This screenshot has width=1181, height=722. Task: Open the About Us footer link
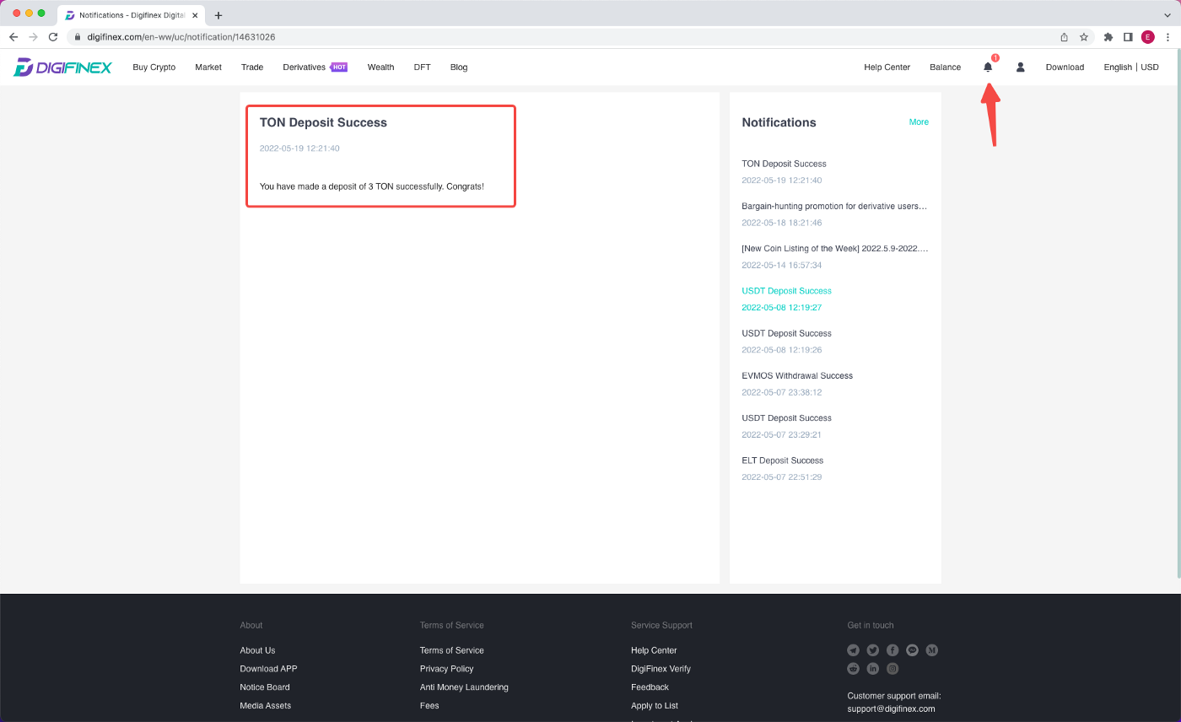click(x=257, y=650)
